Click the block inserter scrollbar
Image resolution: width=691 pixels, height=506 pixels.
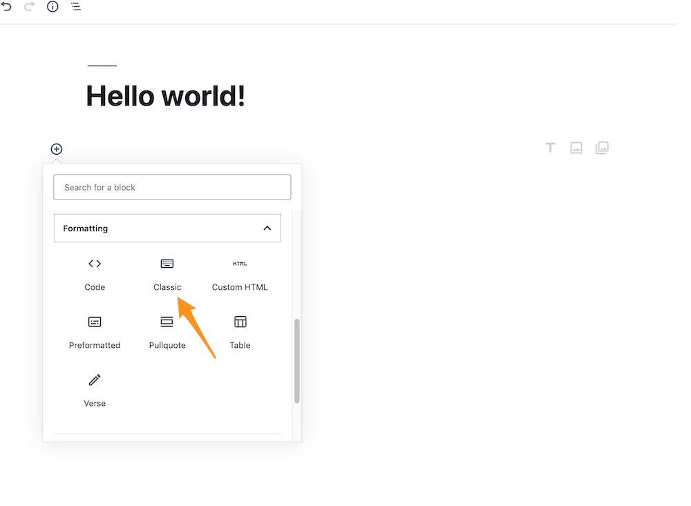click(297, 359)
